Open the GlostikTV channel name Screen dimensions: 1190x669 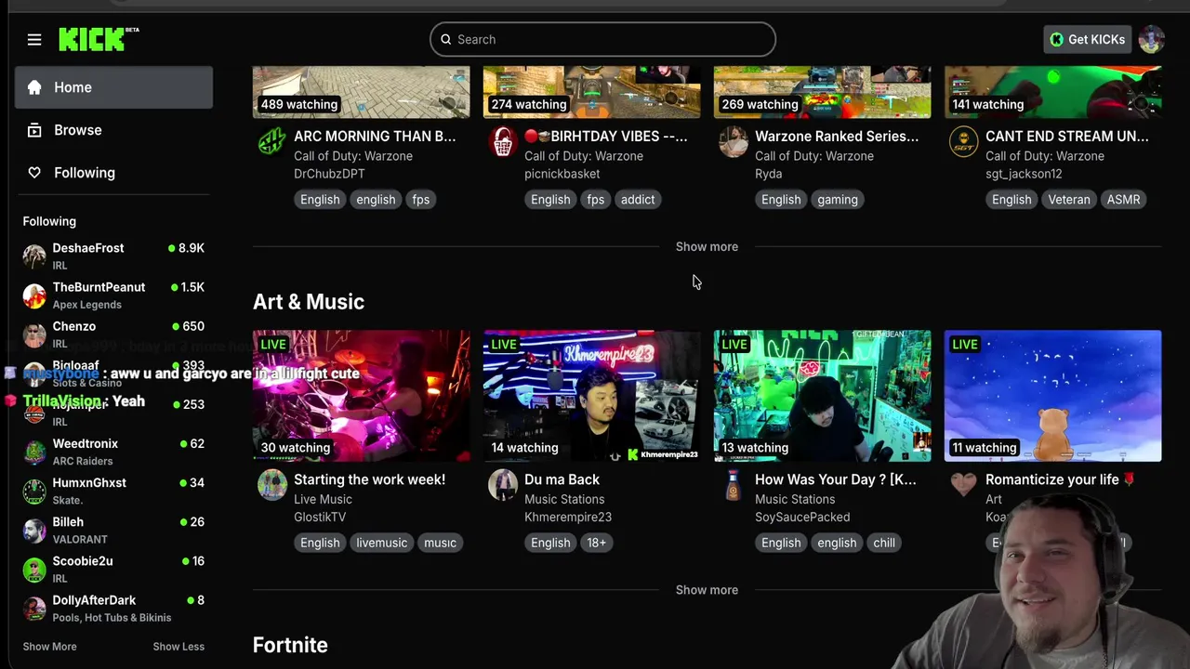(x=320, y=517)
